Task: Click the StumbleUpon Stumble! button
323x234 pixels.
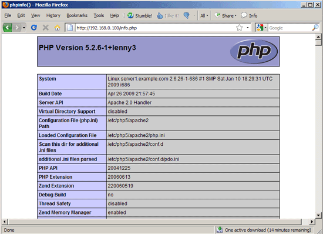Action: 140,16
